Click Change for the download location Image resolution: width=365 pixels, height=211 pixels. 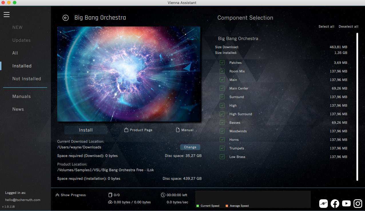click(190, 147)
